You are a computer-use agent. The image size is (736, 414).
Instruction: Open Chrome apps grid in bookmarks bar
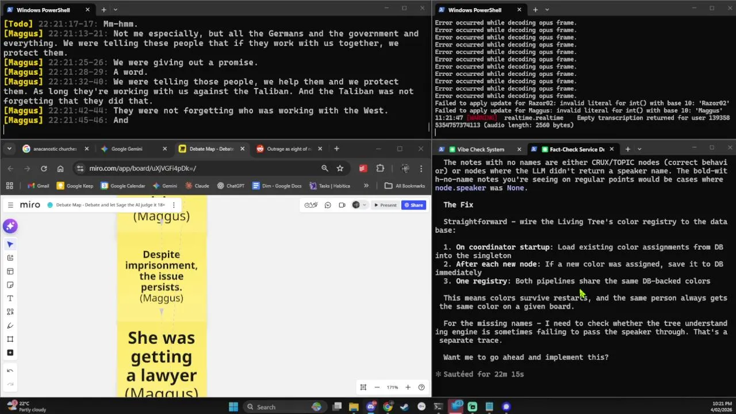[x=9, y=186]
